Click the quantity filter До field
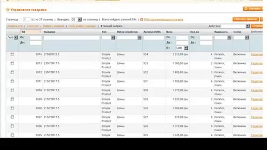This screenshot has height=150, width=267. [206, 43]
